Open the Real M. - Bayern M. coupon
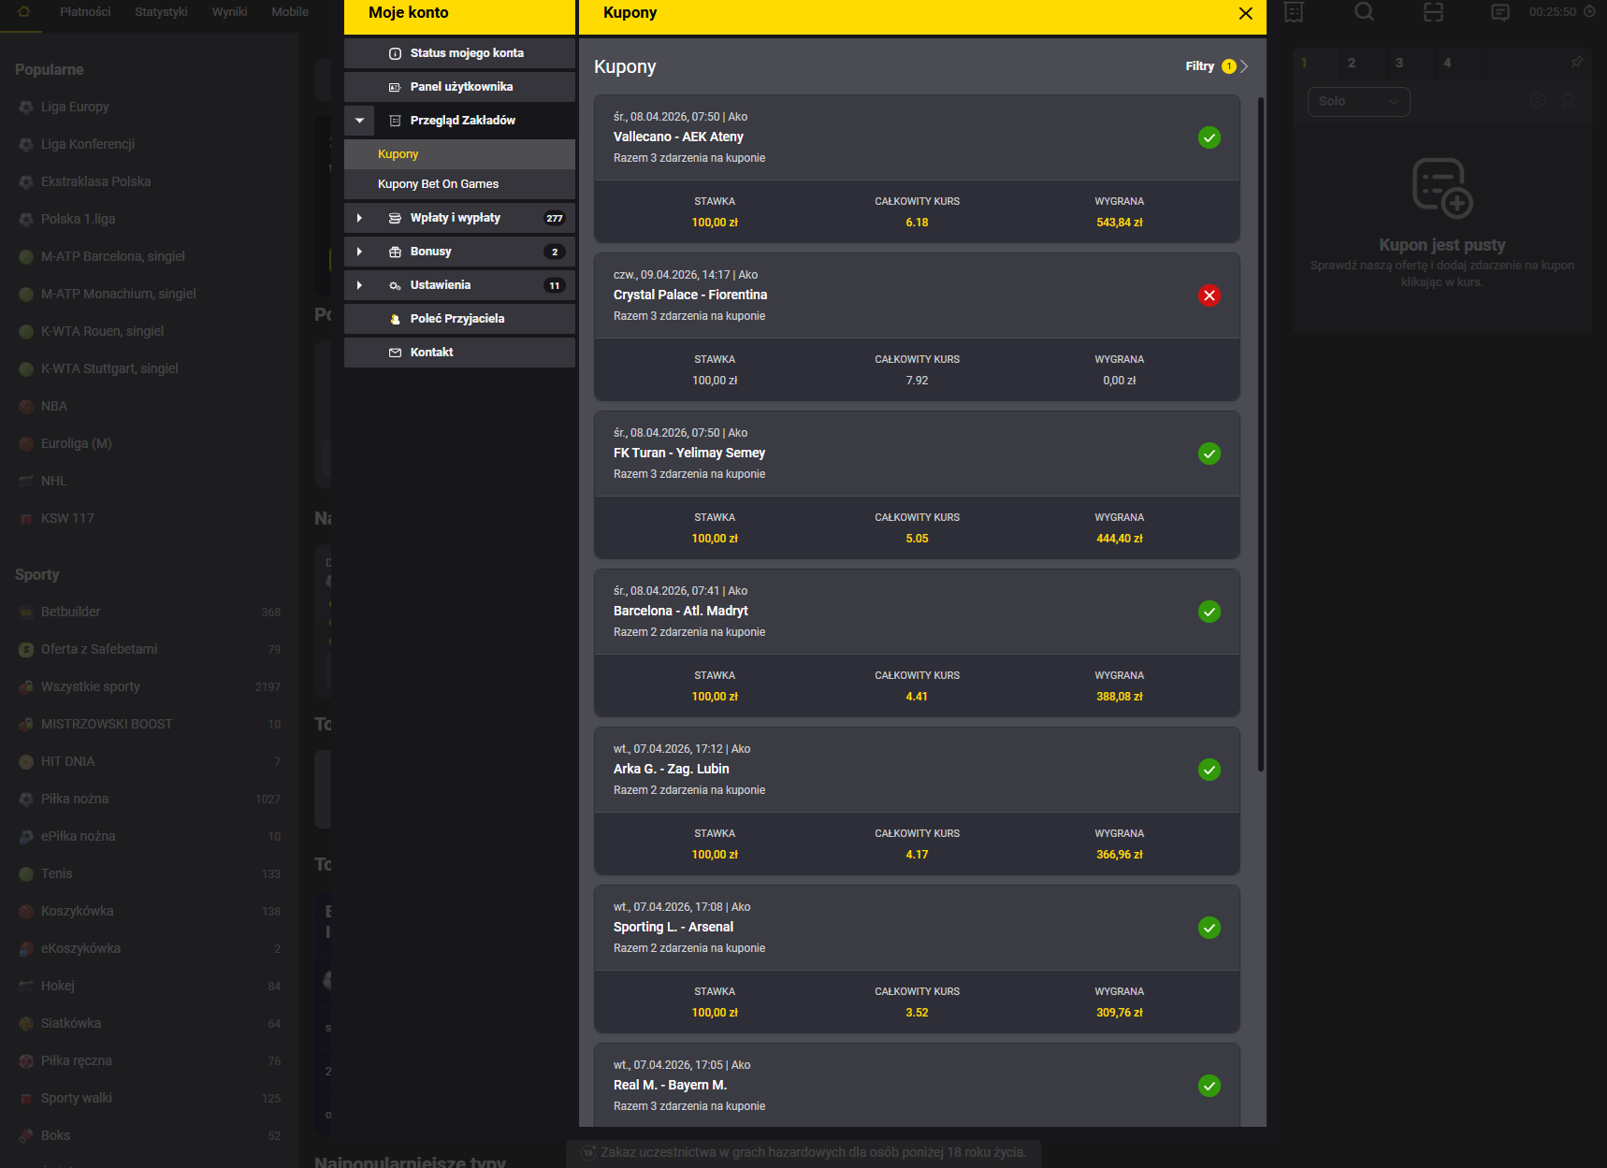The height and width of the screenshot is (1168, 1607). (917, 1086)
